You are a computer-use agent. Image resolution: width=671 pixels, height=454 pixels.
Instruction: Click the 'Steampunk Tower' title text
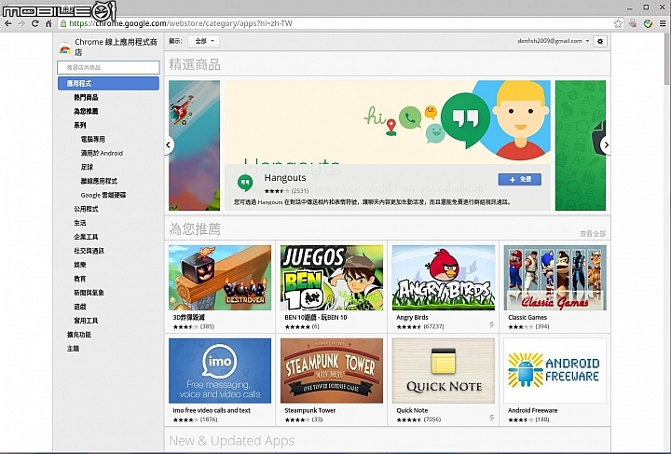click(x=309, y=410)
